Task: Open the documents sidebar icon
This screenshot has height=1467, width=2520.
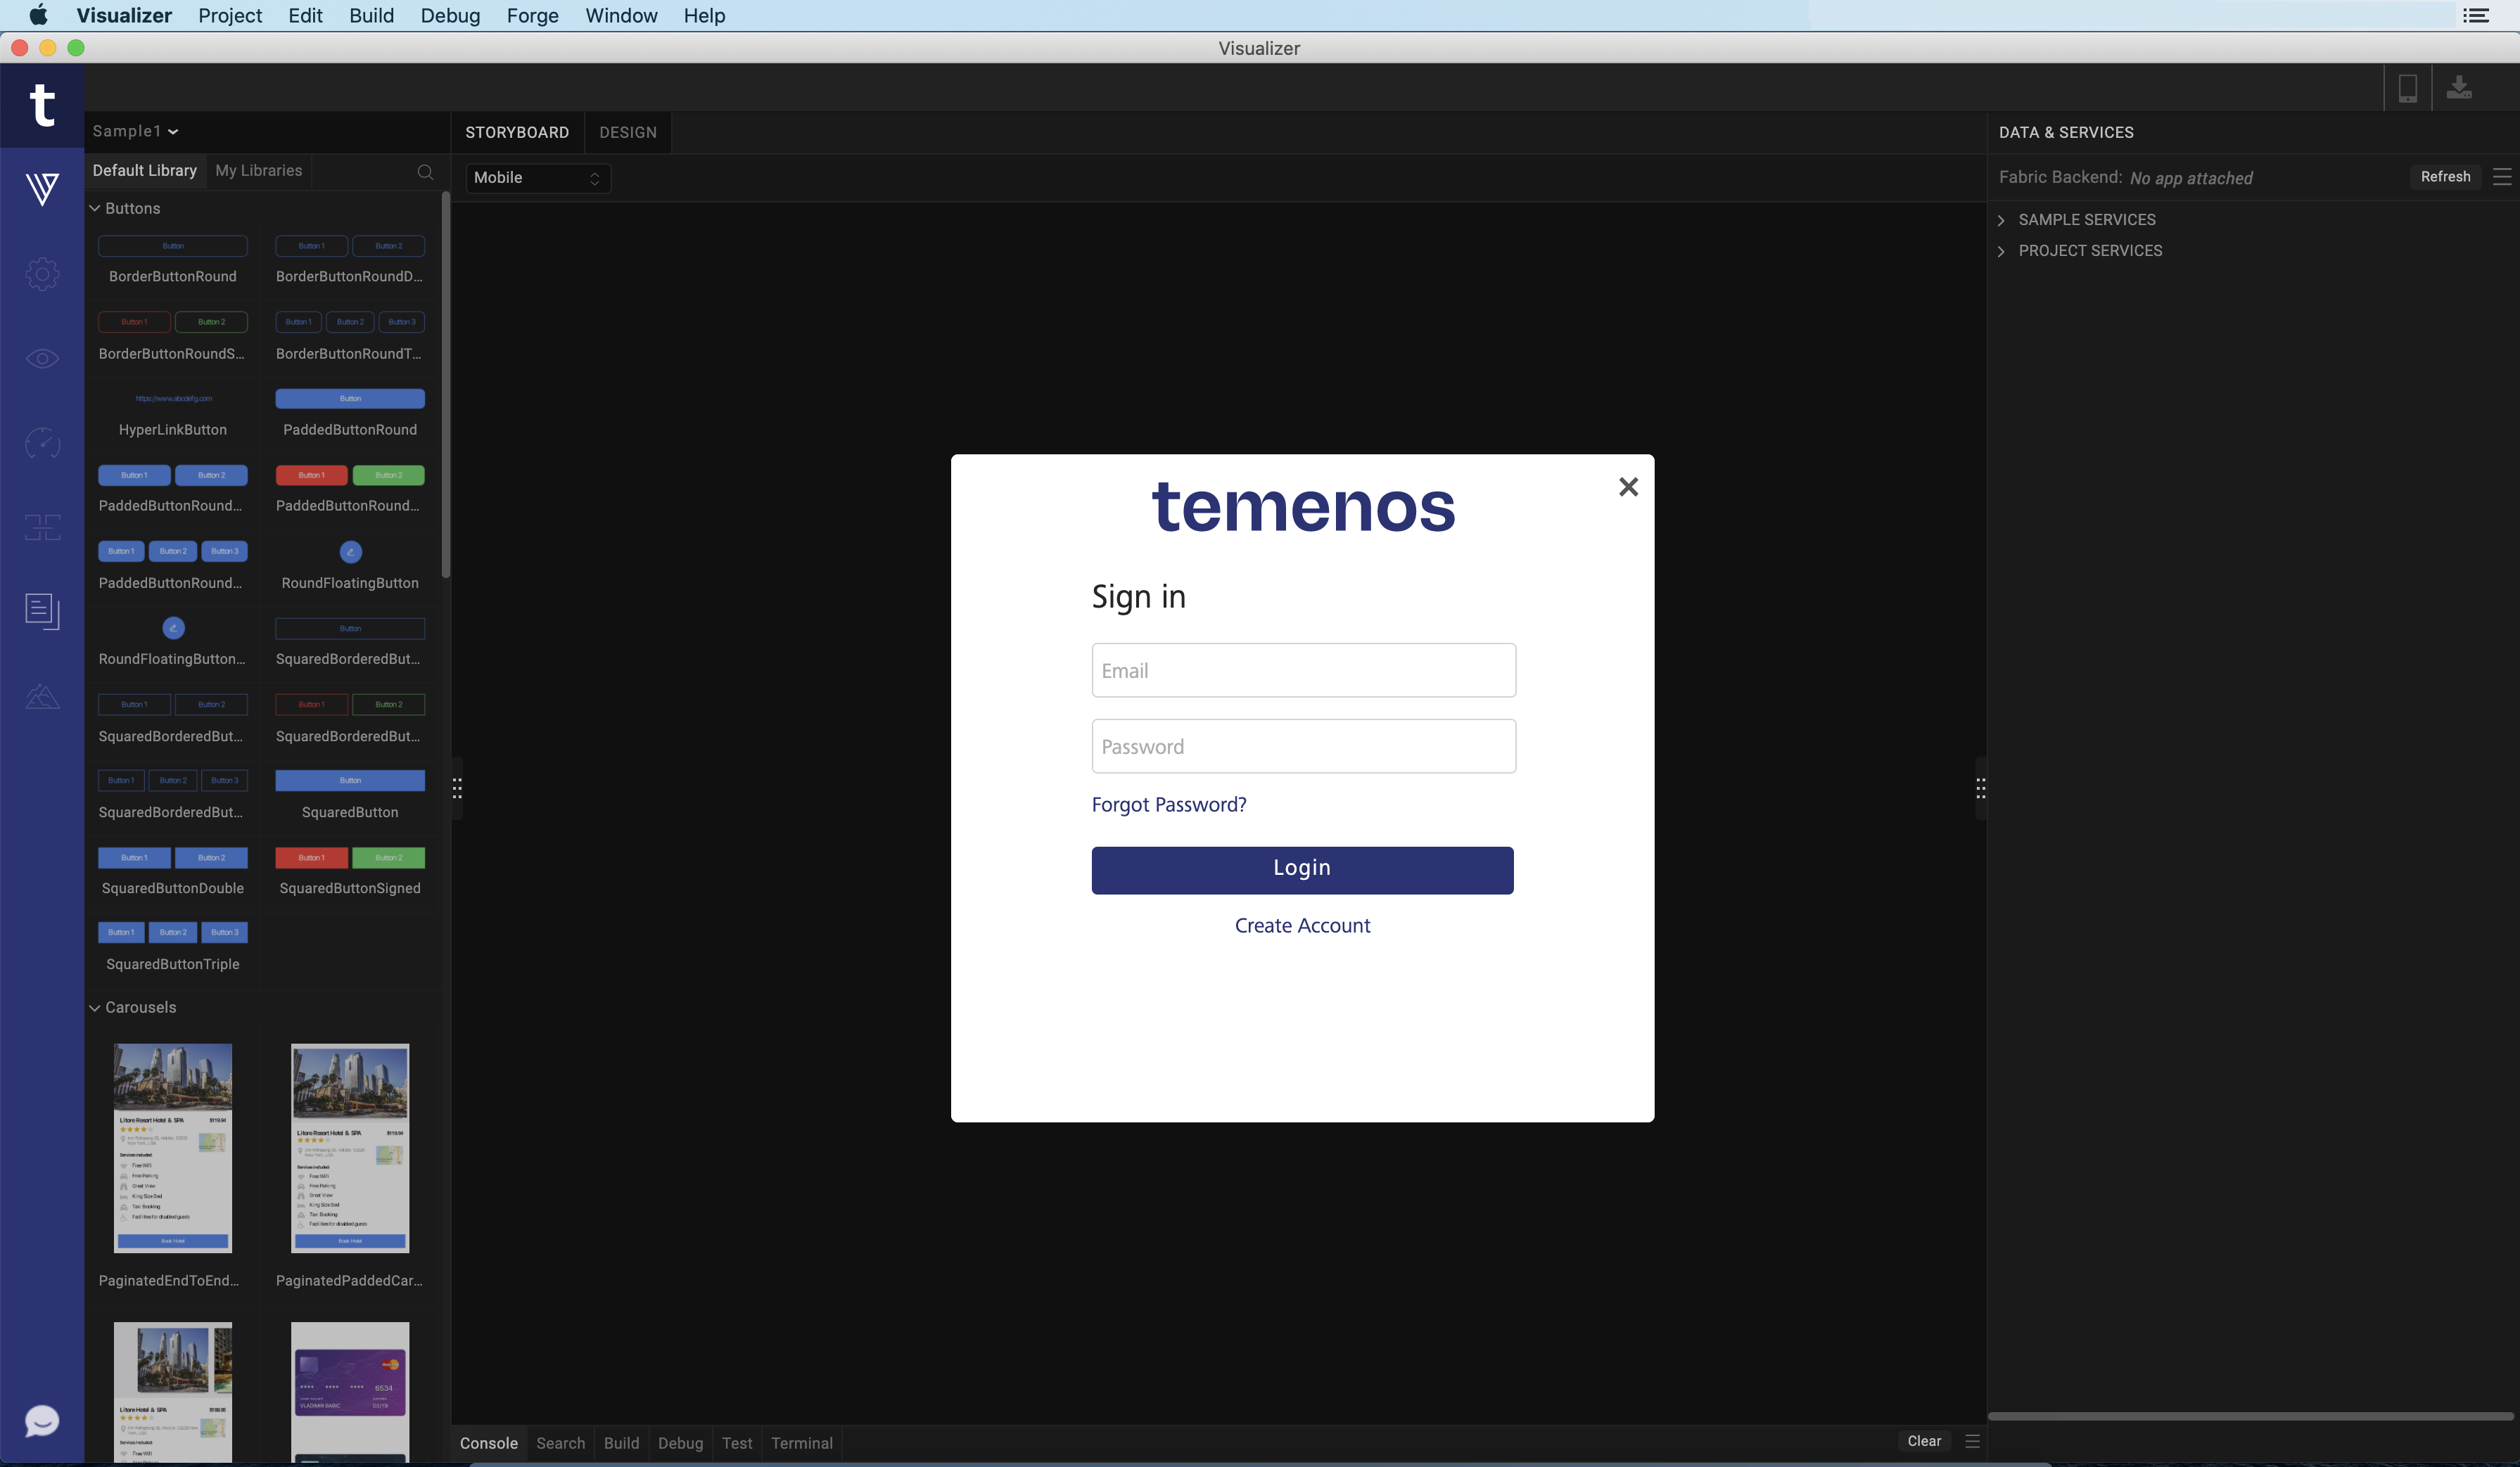Action: [x=42, y=612]
